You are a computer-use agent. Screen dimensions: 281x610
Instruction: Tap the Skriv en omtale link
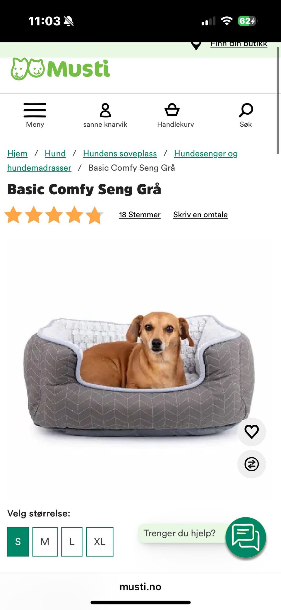pos(200,215)
